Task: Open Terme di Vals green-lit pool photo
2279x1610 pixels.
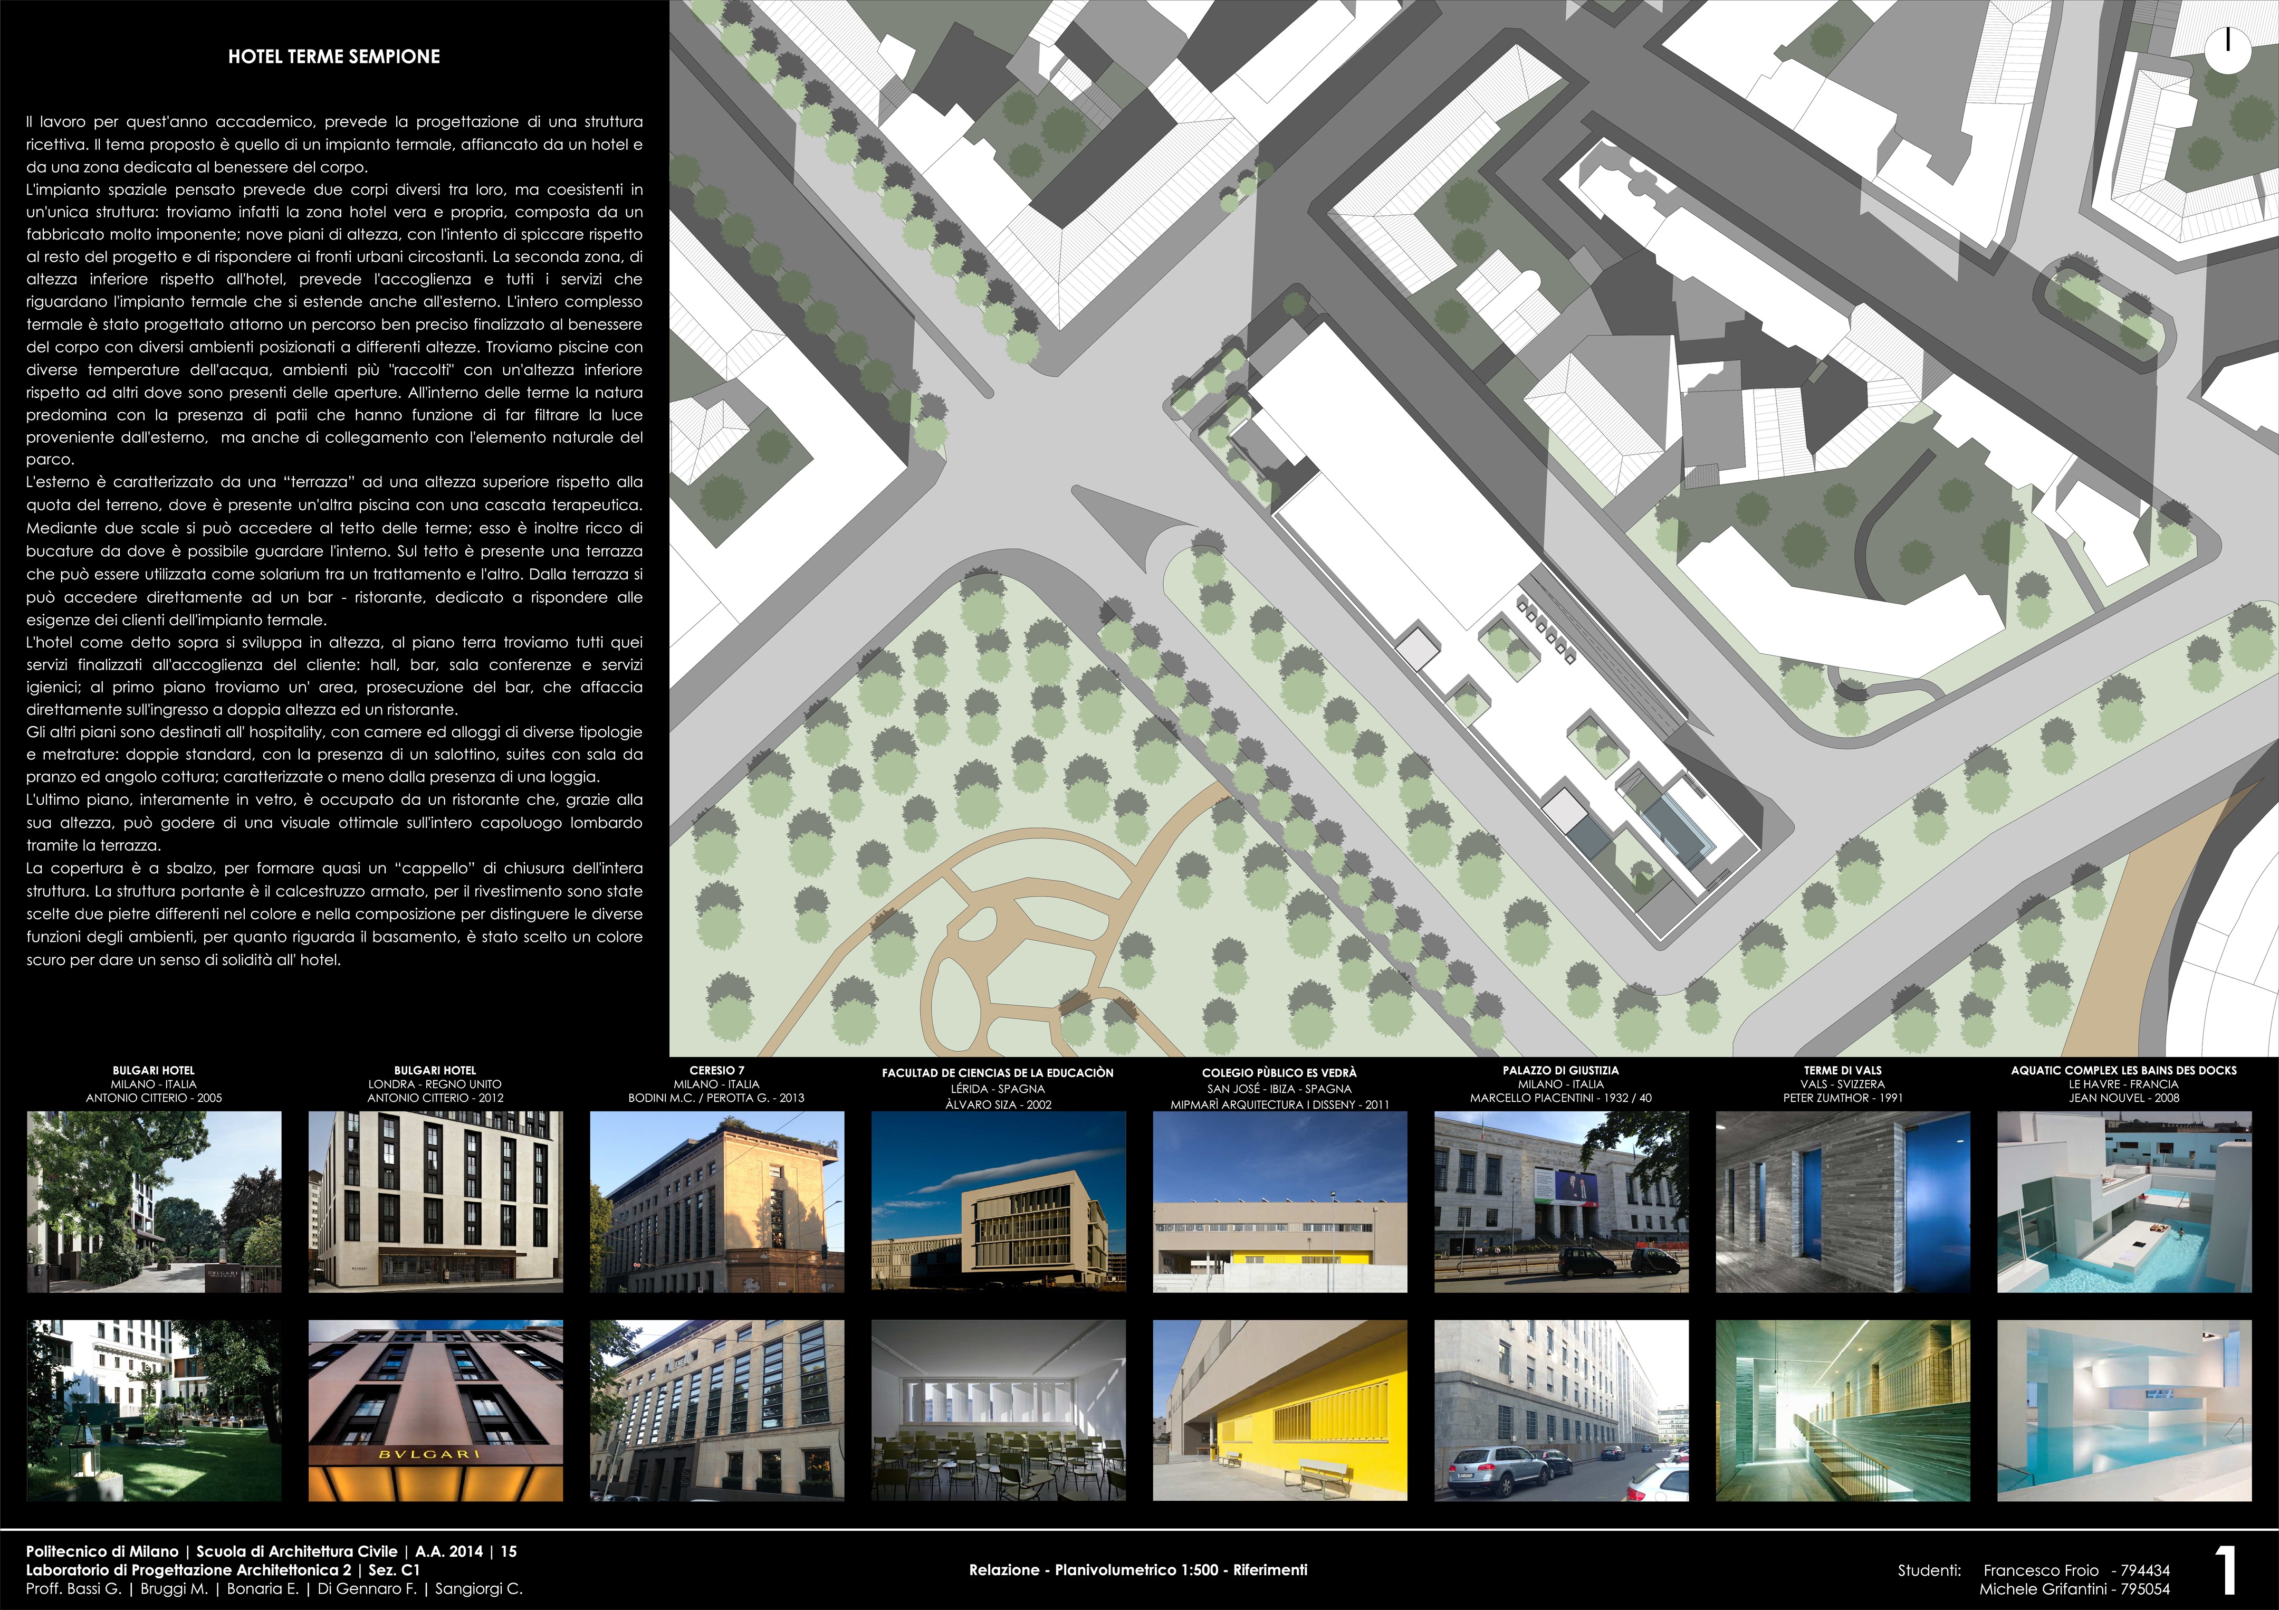Action: (1843, 1411)
